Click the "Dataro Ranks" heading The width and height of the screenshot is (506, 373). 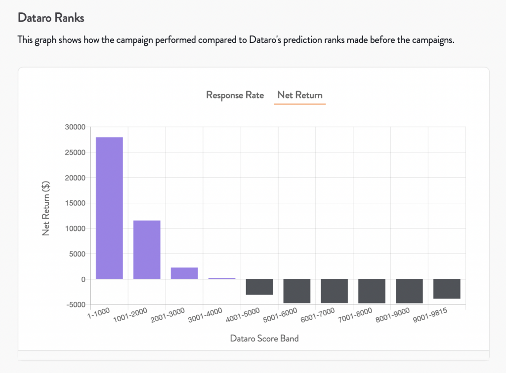pos(51,18)
